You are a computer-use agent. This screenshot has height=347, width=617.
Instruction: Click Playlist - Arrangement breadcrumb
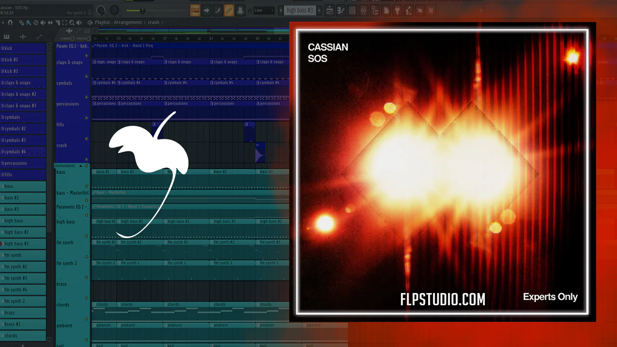118,22
